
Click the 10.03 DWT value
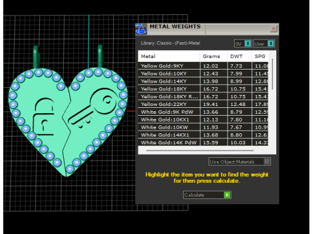coord(238,143)
